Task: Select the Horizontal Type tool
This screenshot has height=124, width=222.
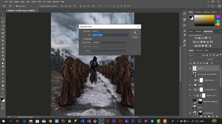Action: [3, 74]
